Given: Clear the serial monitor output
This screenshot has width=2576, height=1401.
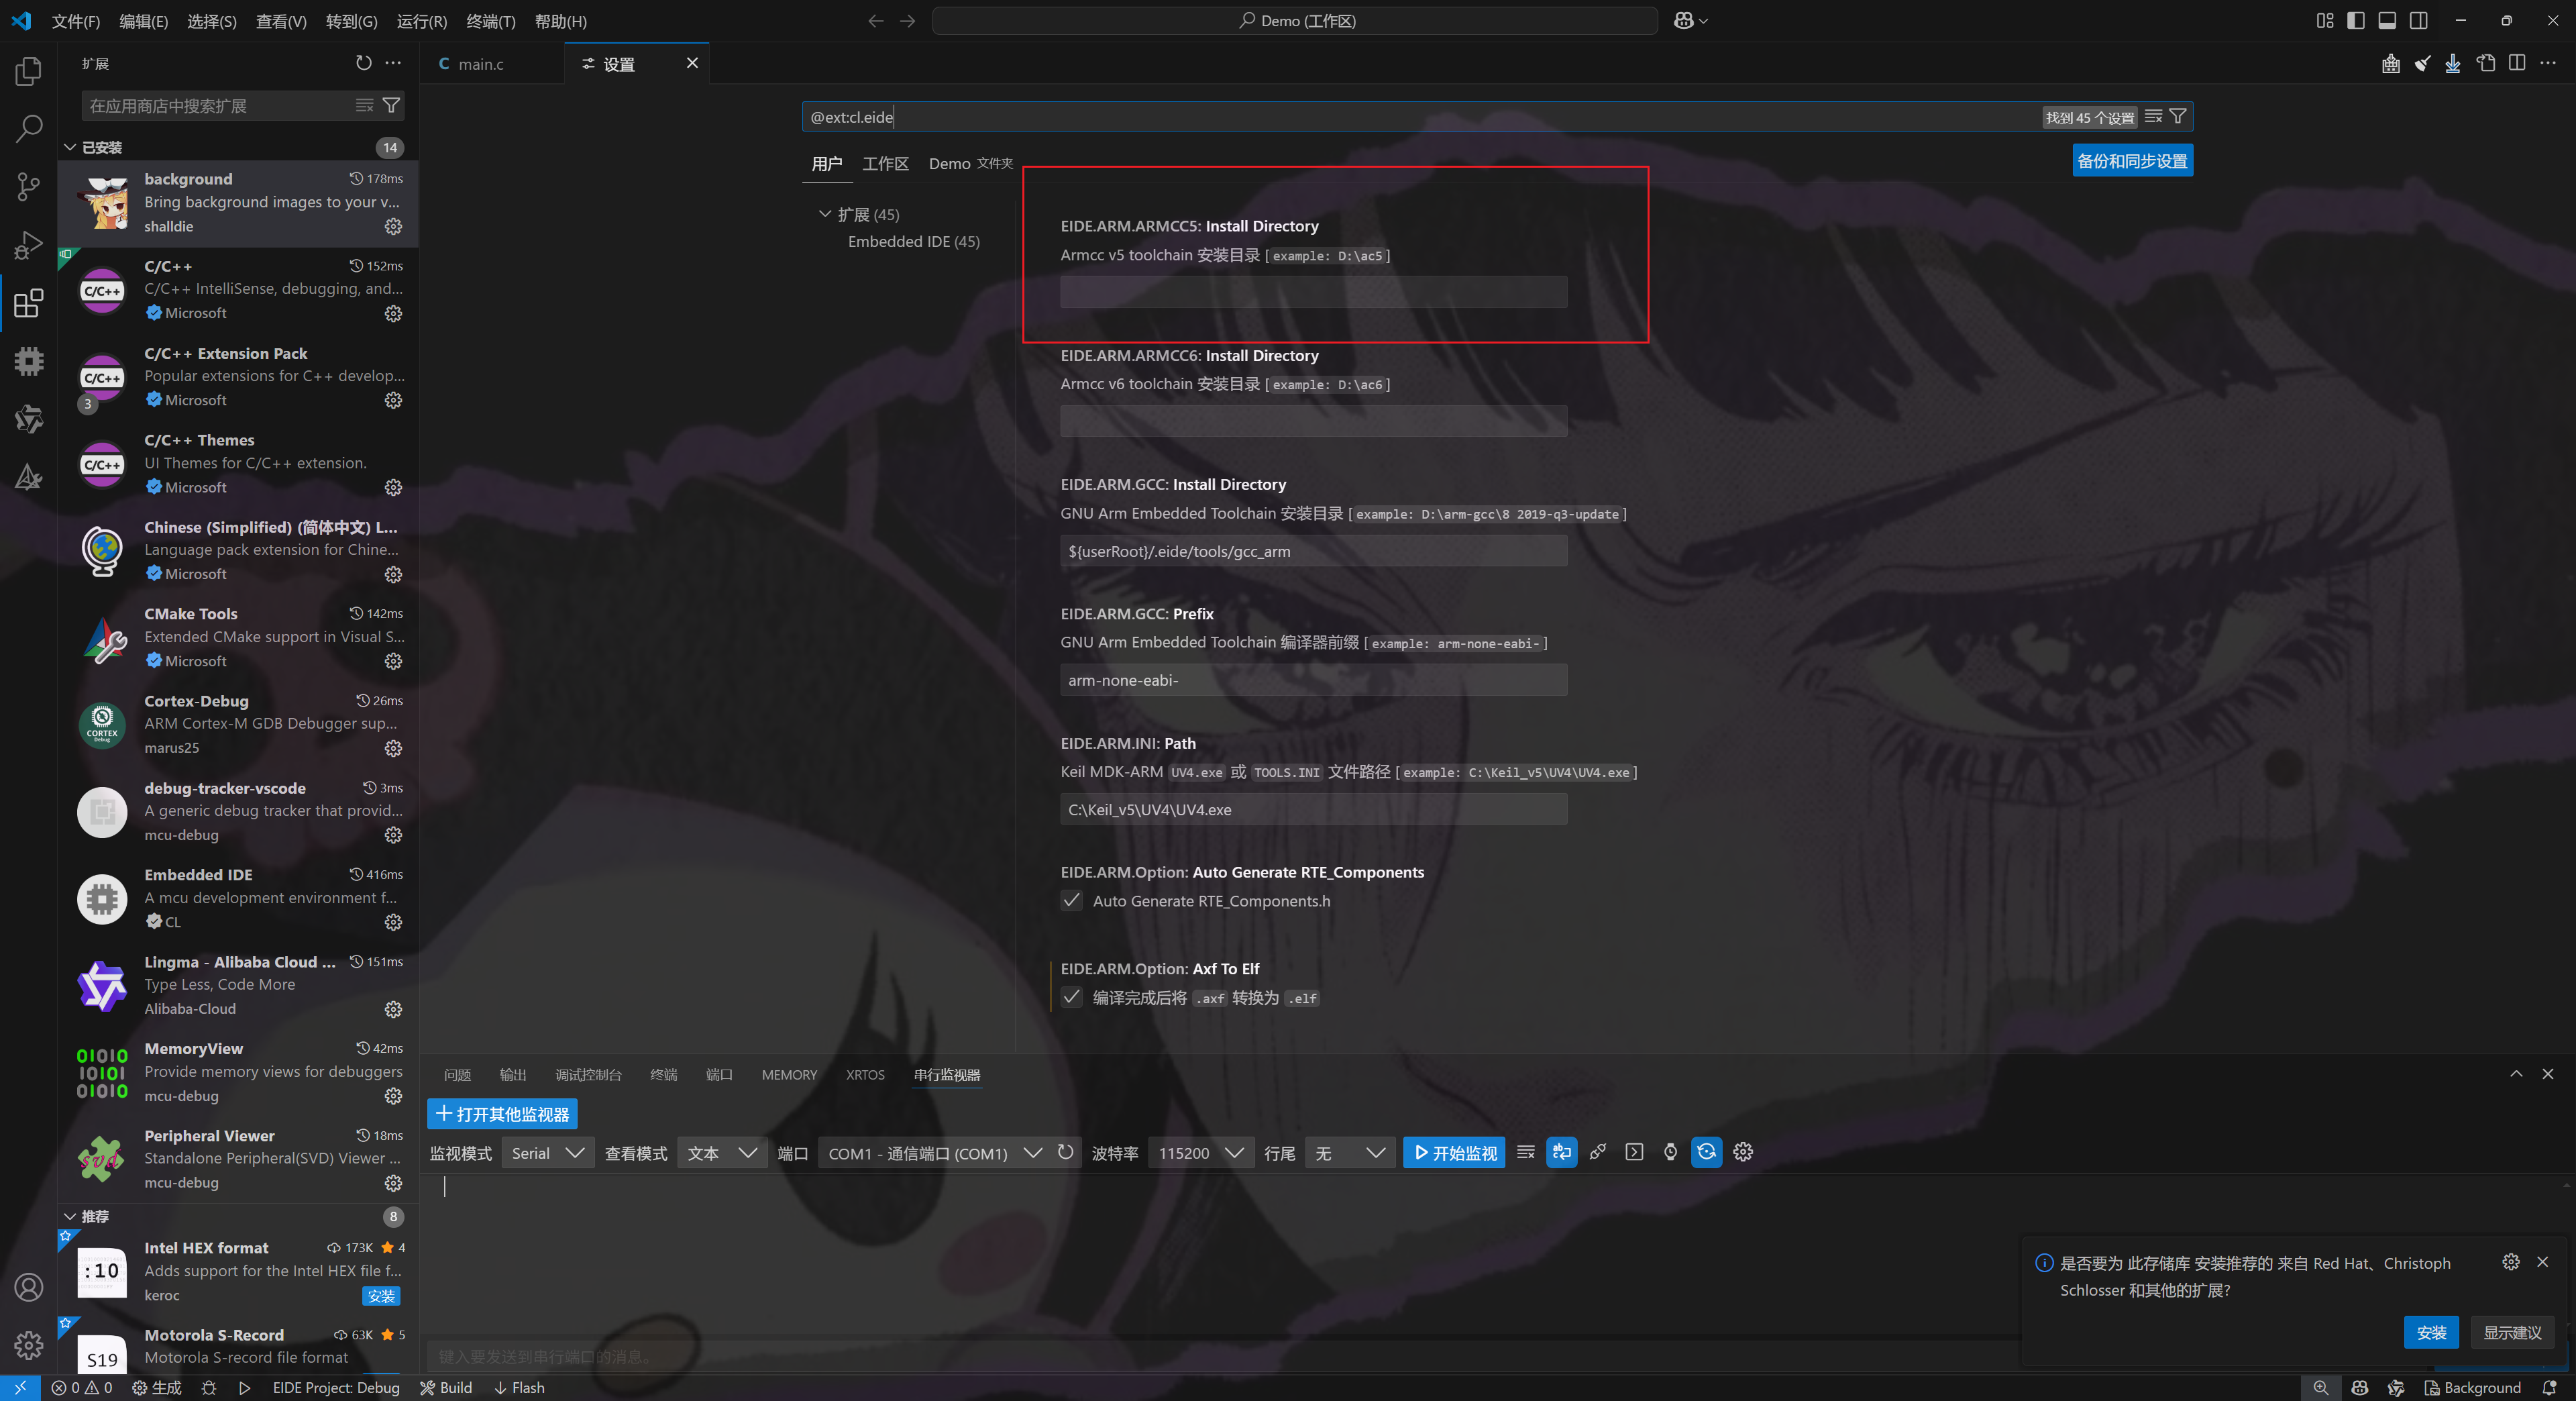Looking at the screenshot, I should tap(1525, 1152).
